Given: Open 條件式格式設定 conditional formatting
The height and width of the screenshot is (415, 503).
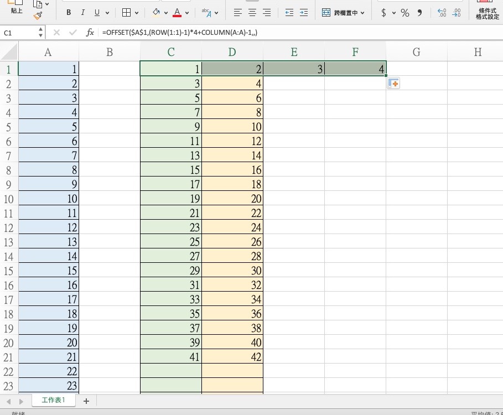Looking at the screenshot, I should tap(488, 13).
